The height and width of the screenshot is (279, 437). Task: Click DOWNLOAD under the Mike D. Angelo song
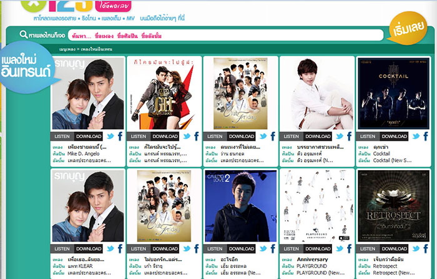(x=89, y=136)
